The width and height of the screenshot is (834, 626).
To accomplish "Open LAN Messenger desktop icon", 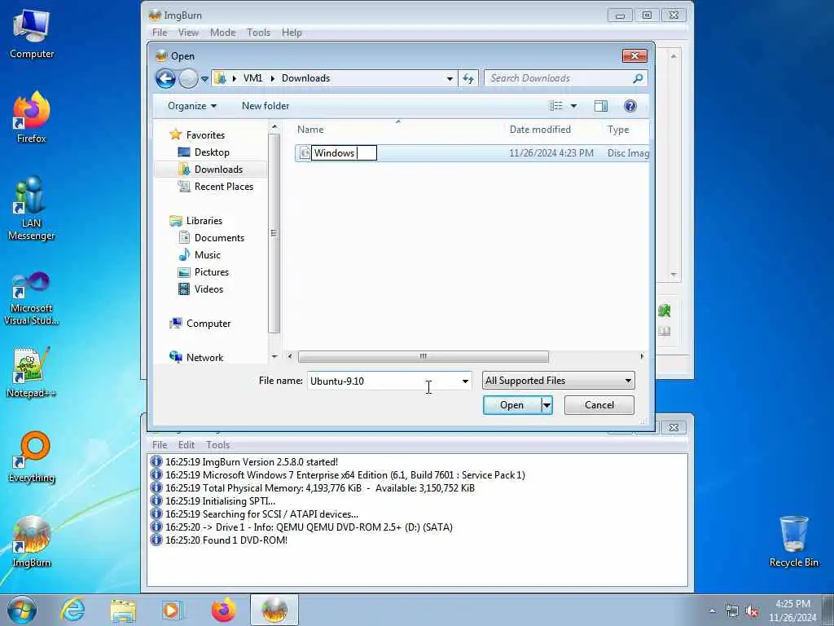I will pos(32,209).
